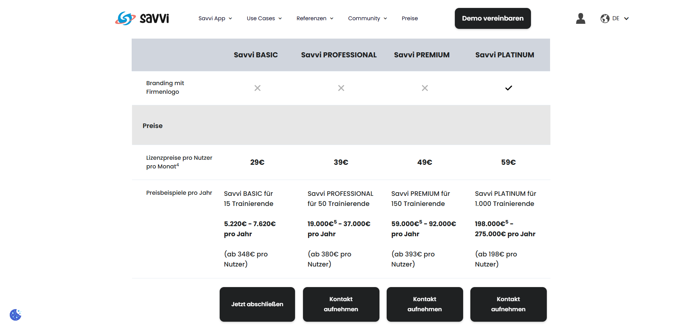
Task: Go to the Preise page link
Action: coord(410,18)
